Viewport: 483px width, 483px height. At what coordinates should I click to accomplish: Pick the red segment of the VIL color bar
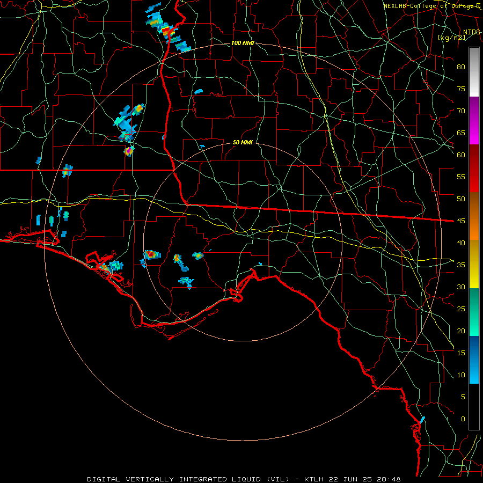pos(474,169)
